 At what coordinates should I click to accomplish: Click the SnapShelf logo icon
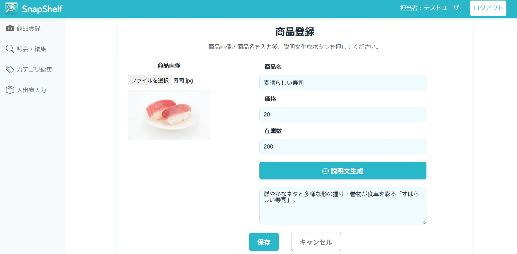pos(11,8)
